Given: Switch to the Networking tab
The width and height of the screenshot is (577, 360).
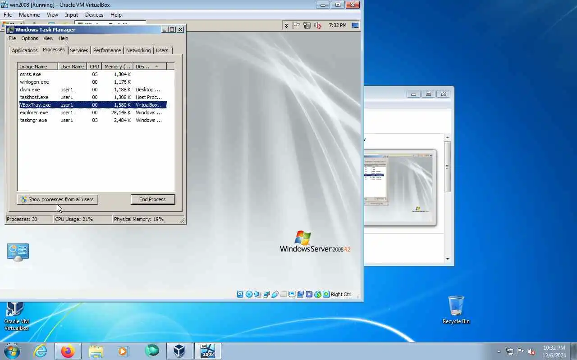Looking at the screenshot, I should point(138,50).
